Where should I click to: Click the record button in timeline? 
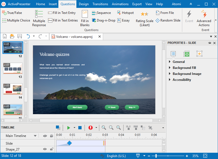[x=91, y=128]
